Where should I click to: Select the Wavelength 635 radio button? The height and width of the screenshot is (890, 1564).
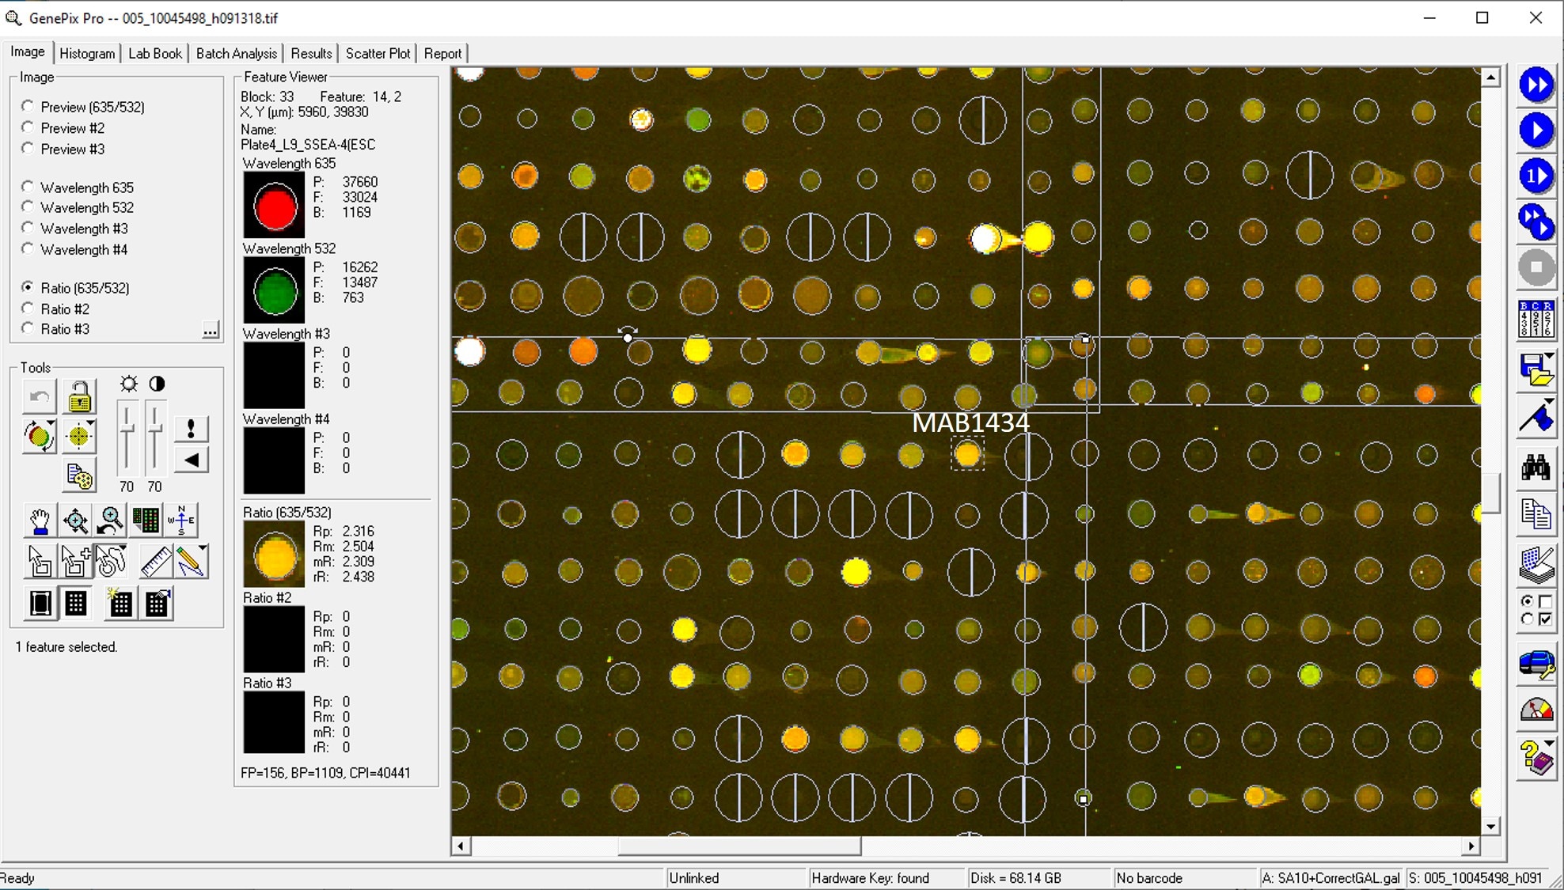28,187
